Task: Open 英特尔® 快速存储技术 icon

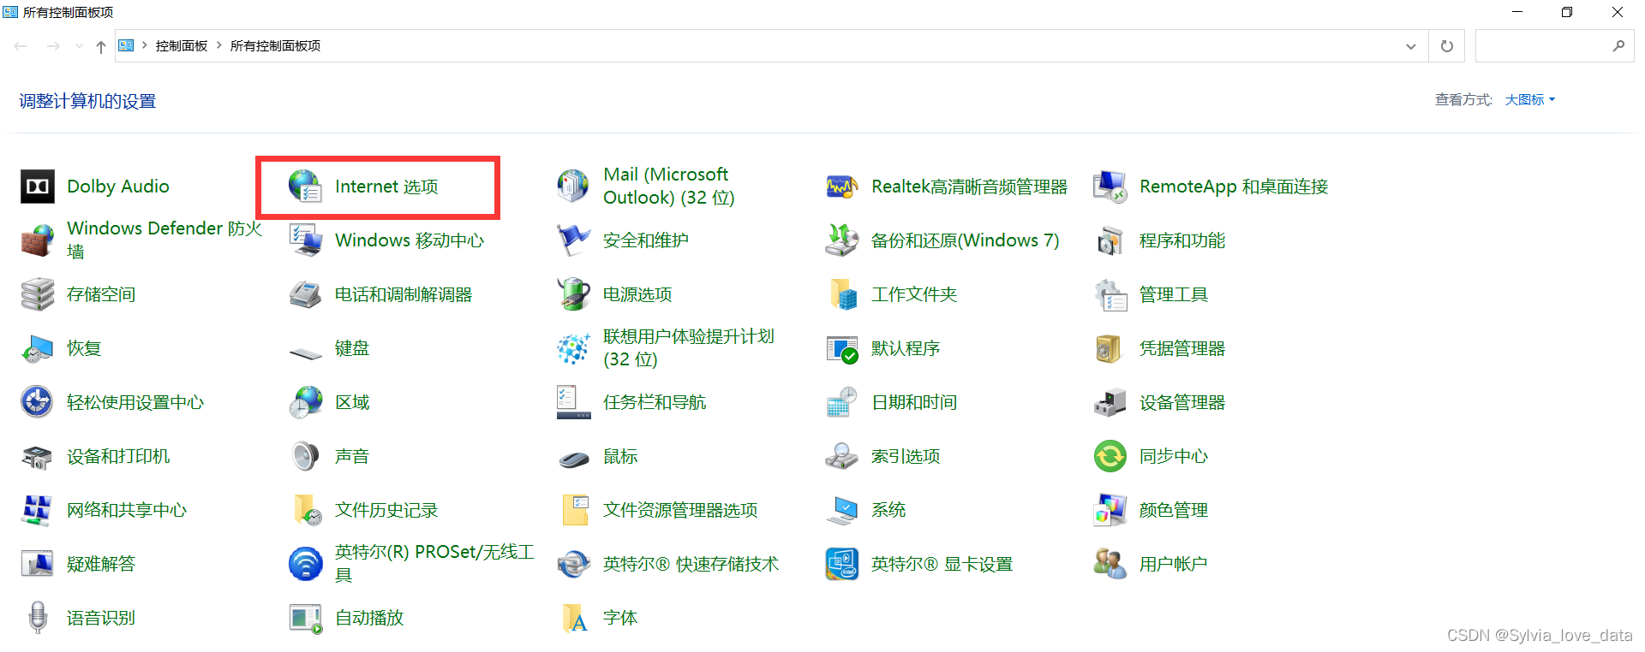Action: click(573, 564)
